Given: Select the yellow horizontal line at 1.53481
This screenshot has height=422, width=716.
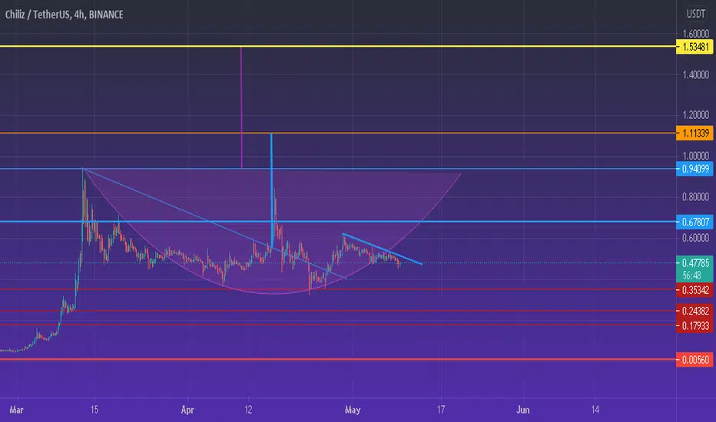Looking at the screenshot, I should (338, 47).
